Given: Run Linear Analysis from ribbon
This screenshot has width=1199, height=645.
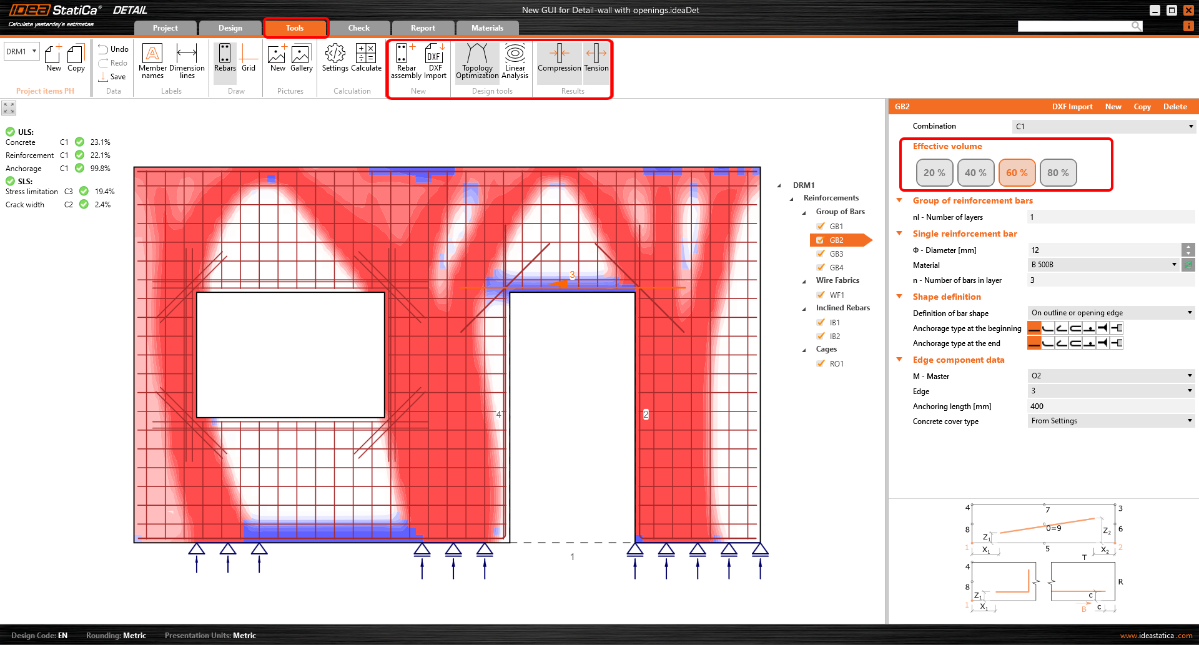Looking at the screenshot, I should (x=515, y=61).
